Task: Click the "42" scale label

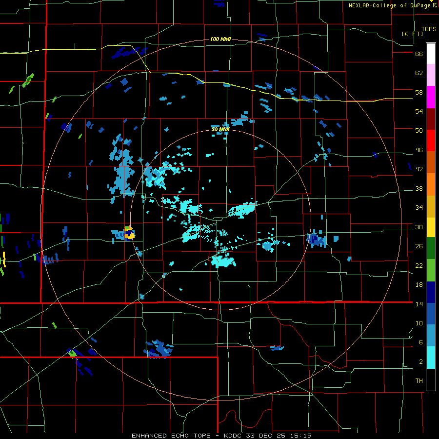Action: (419, 169)
